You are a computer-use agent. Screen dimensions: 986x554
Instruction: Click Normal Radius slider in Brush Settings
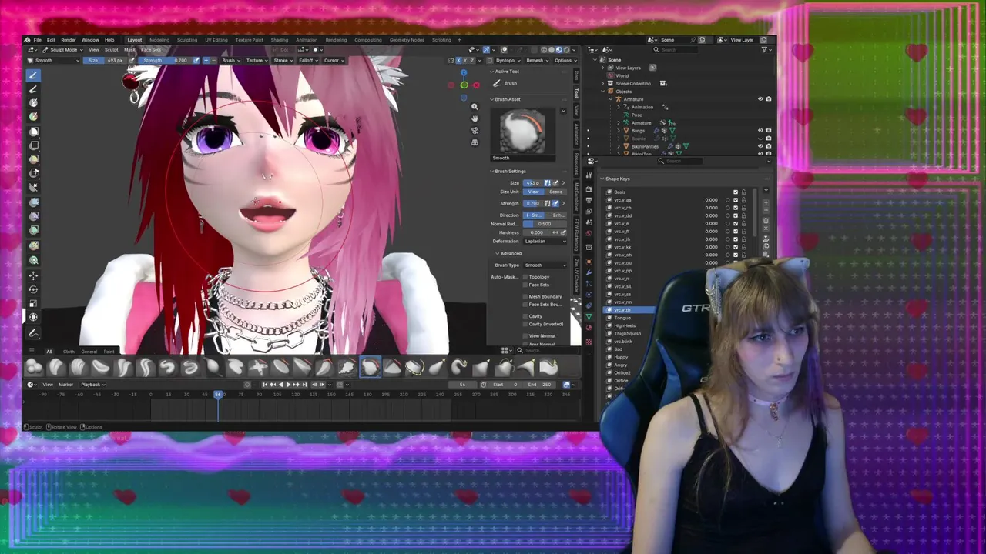coord(545,224)
